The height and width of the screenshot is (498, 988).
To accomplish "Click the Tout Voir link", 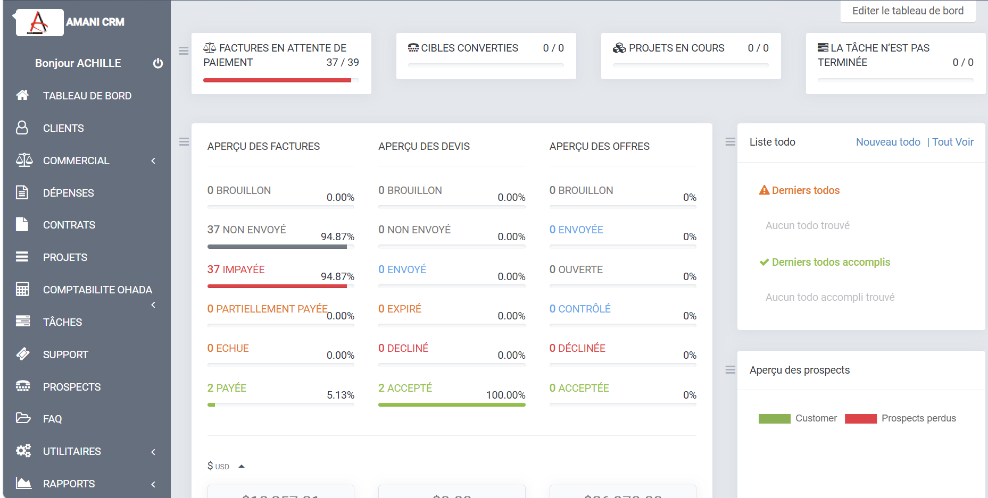I will (x=953, y=142).
